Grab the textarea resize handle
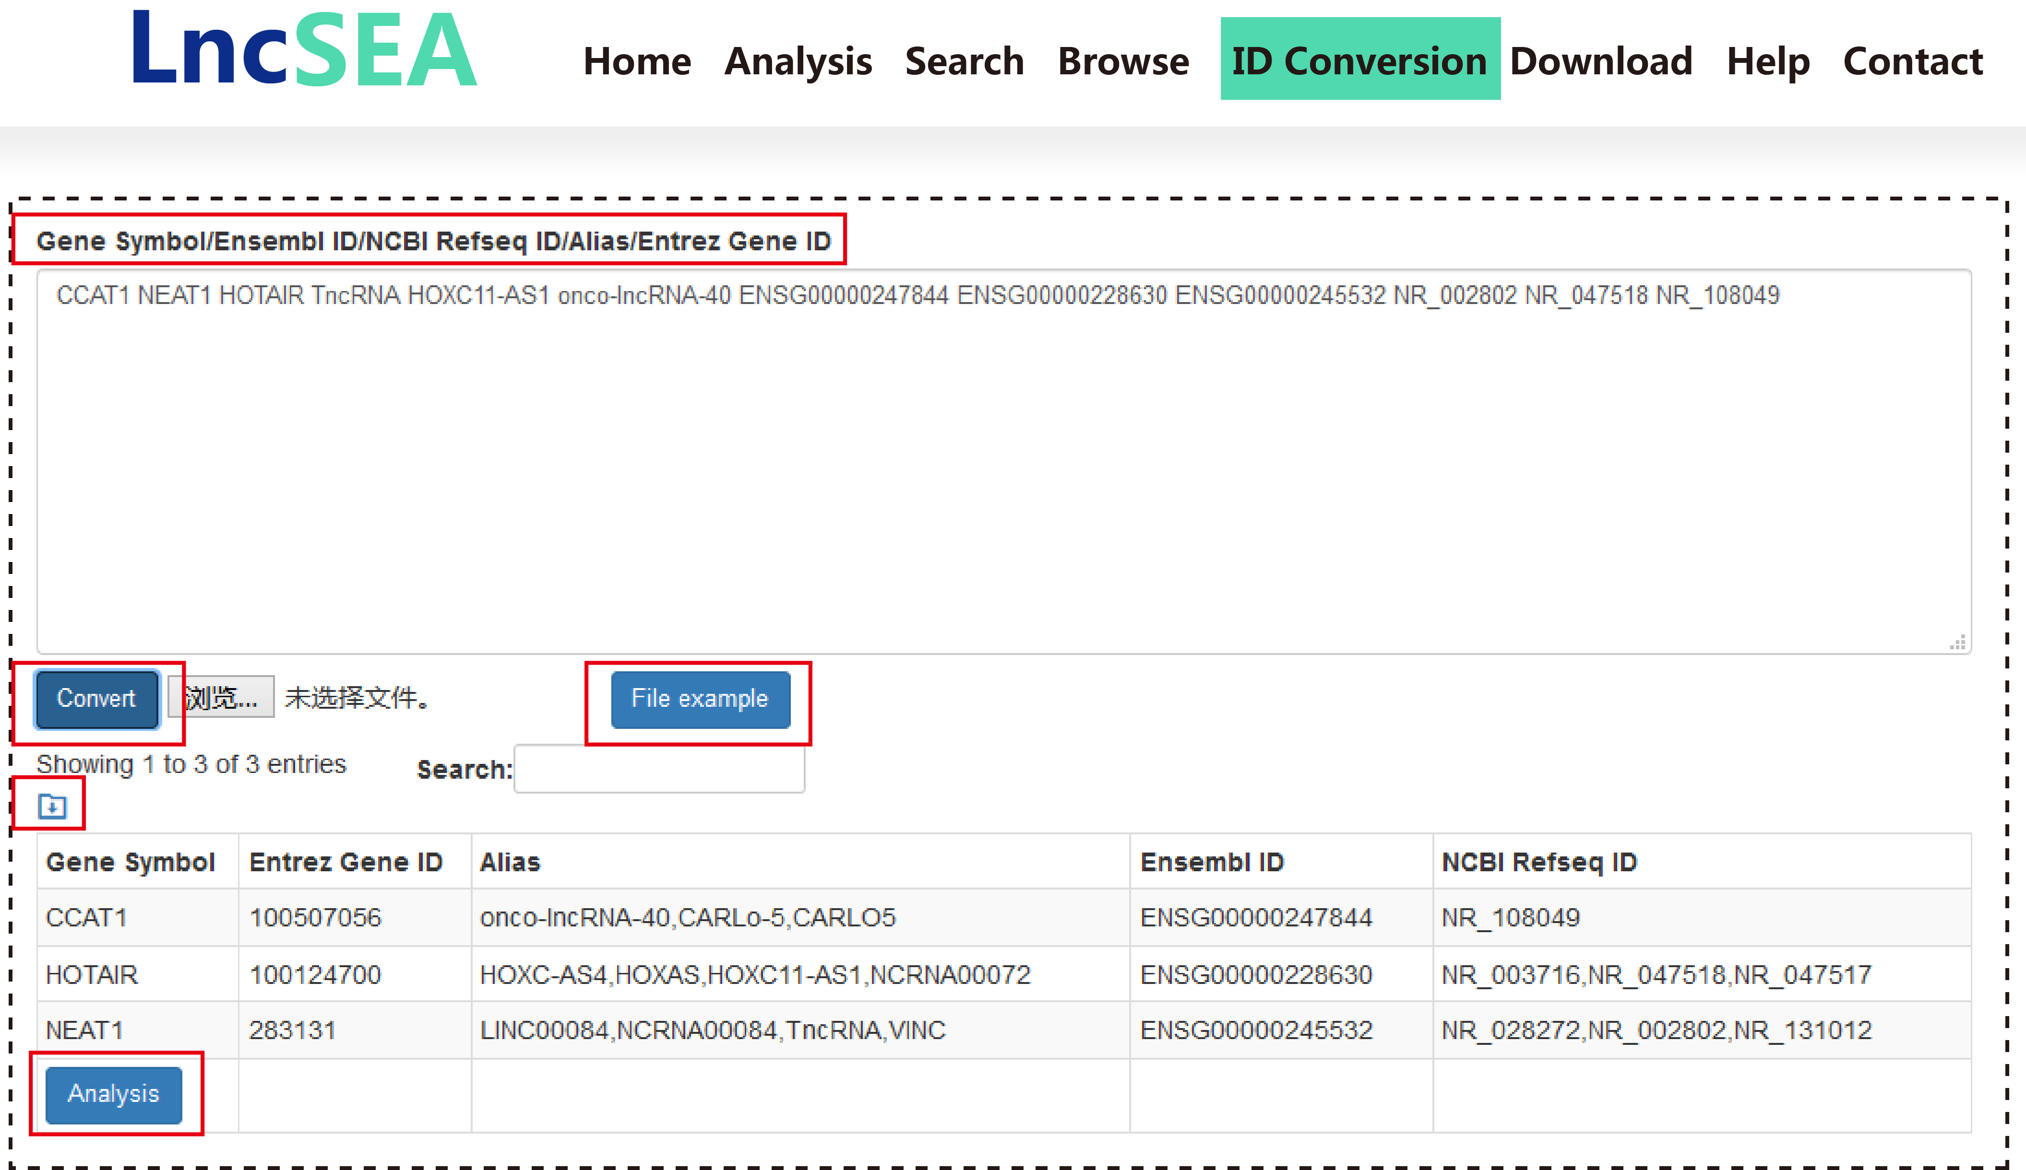The image size is (2026, 1170). (x=1958, y=642)
